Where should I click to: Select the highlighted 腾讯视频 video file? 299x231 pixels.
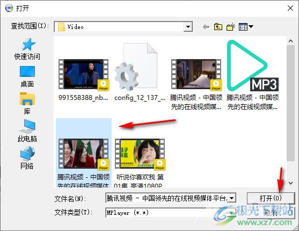84,153
